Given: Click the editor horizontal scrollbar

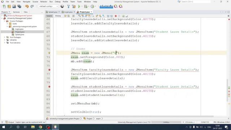Looking at the screenshot, I should (135, 116).
